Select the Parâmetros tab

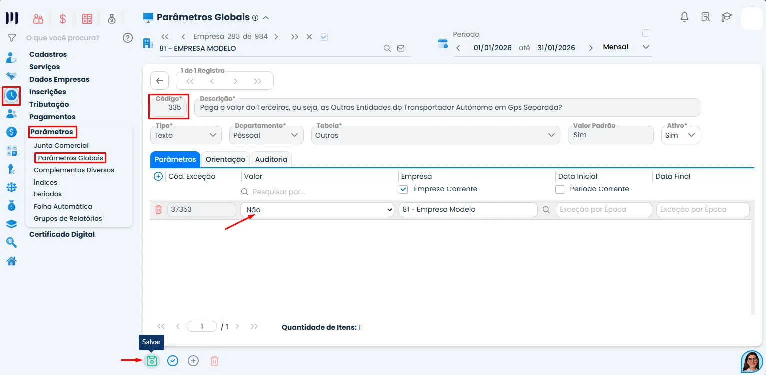pos(175,159)
